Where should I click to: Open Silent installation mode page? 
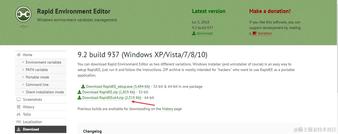pos(41,92)
